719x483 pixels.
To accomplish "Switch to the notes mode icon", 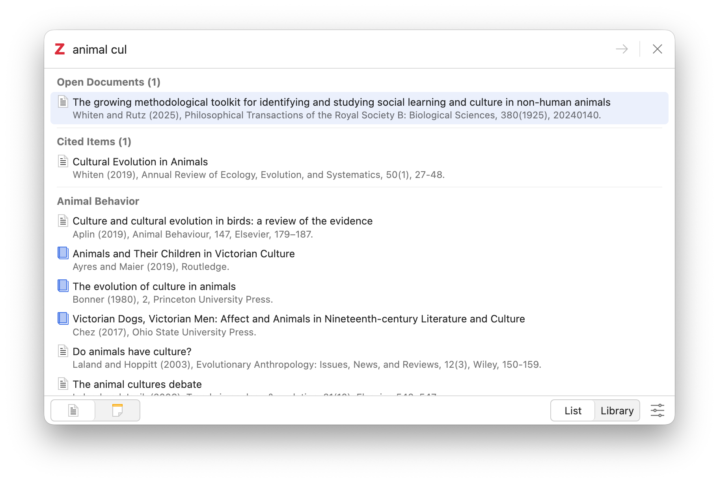I will point(117,410).
